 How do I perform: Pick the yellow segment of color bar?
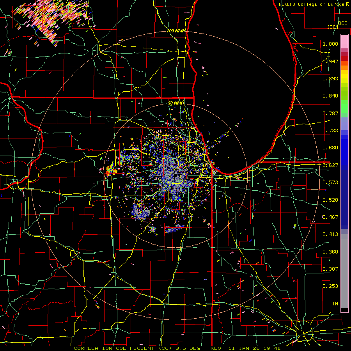point(344,76)
